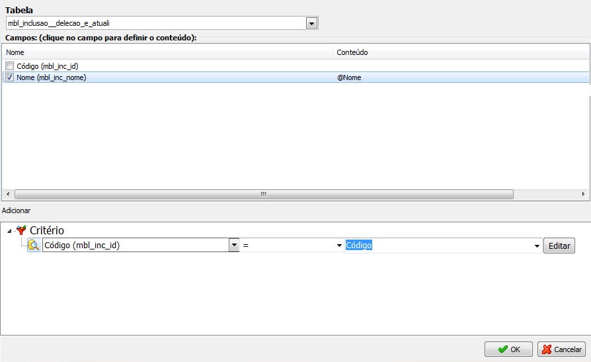Screen dimensions: 591x362
Task: Enable the Código (mbl_inc_id) checkbox
Action: click(x=9, y=66)
